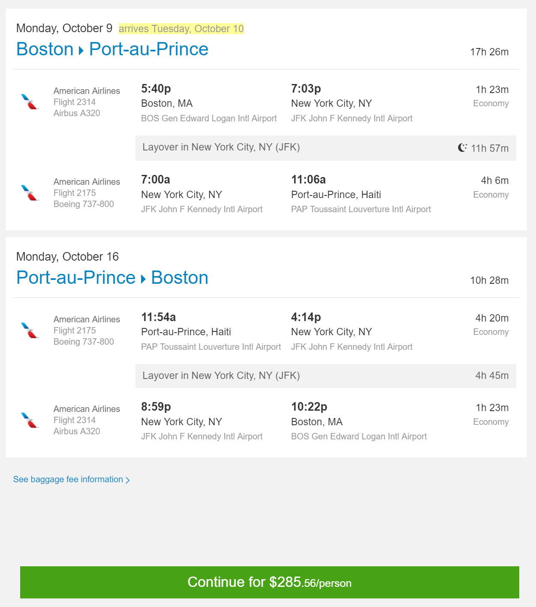536x607 pixels.
Task: Click American Airlines logo for Flight 2314 outbound
Action: pyautogui.click(x=30, y=102)
